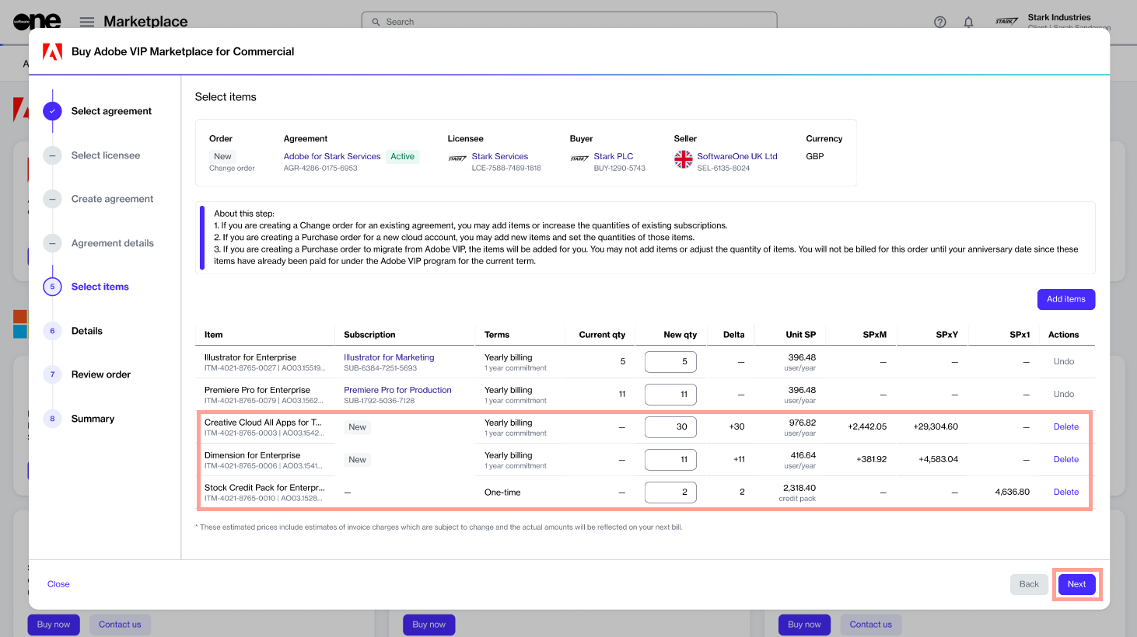Open the Illustrator for Marketing subscription link

click(x=389, y=357)
